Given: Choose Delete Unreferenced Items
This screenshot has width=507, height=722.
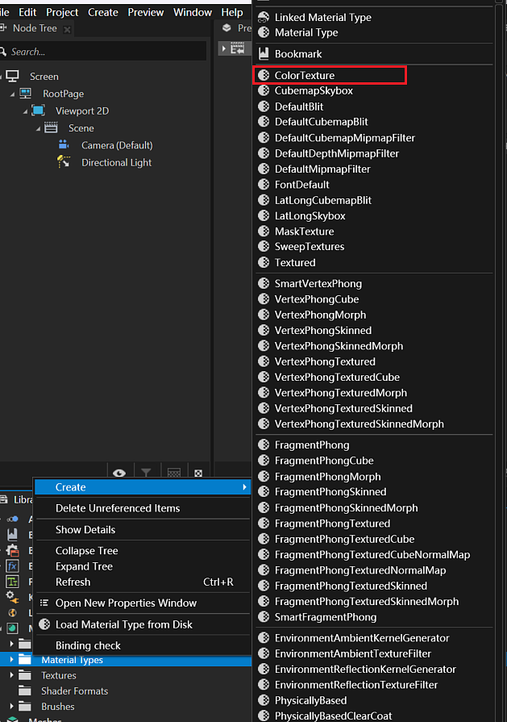Looking at the screenshot, I should [118, 508].
